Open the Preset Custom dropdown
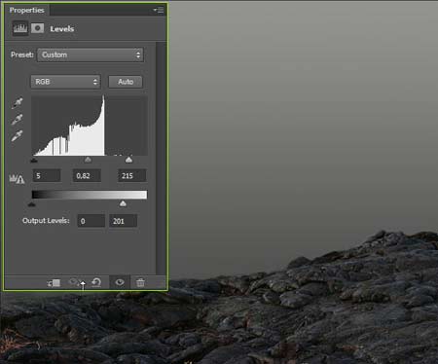This screenshot has height=364, width=438. click(x=91, y=55)
